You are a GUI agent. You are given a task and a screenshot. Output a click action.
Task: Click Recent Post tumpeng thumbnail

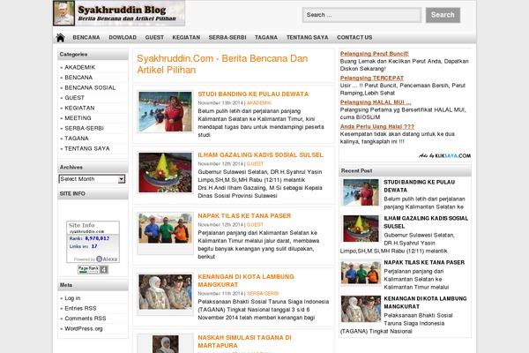(361, 229)
